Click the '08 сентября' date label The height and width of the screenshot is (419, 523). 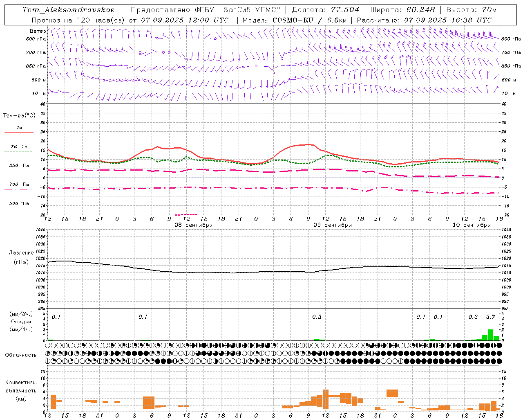[x=194, y=225]
